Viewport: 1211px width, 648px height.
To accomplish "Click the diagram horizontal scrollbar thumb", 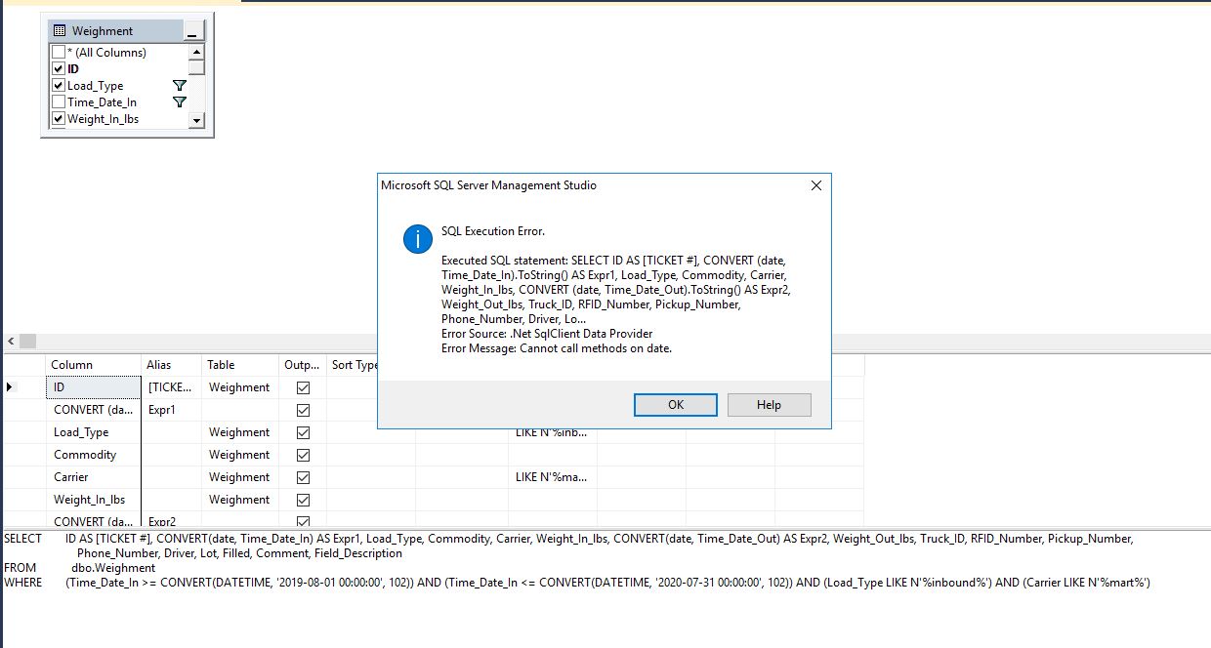I will click(x=27, y=342).
